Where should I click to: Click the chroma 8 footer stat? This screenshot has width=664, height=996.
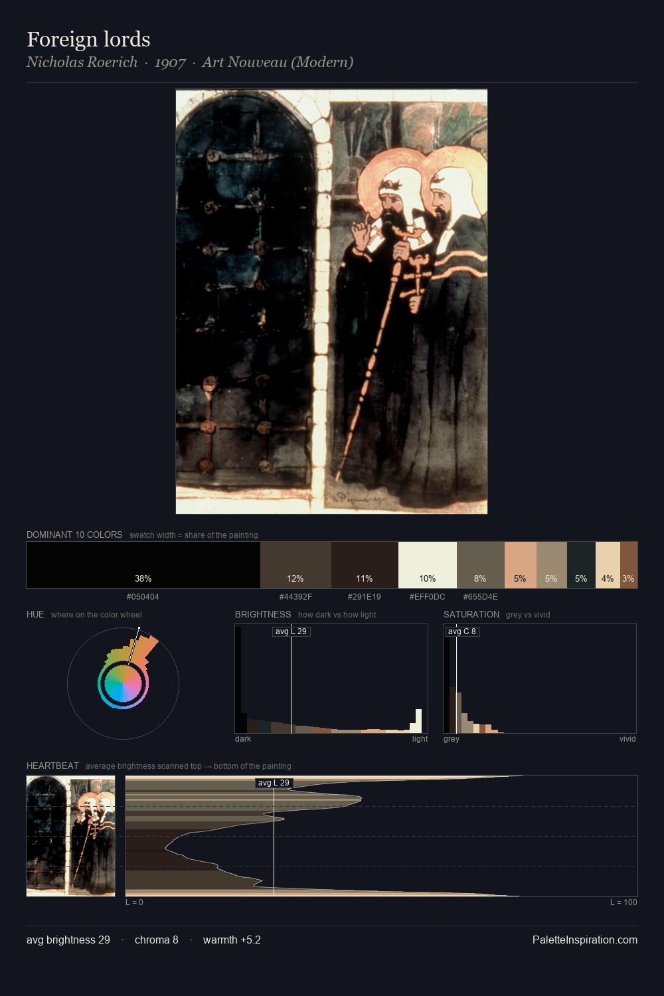point(157,940)
